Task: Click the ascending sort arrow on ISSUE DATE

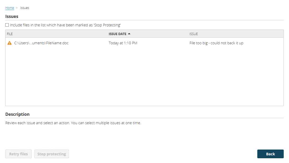Action: tap(129, 33)
